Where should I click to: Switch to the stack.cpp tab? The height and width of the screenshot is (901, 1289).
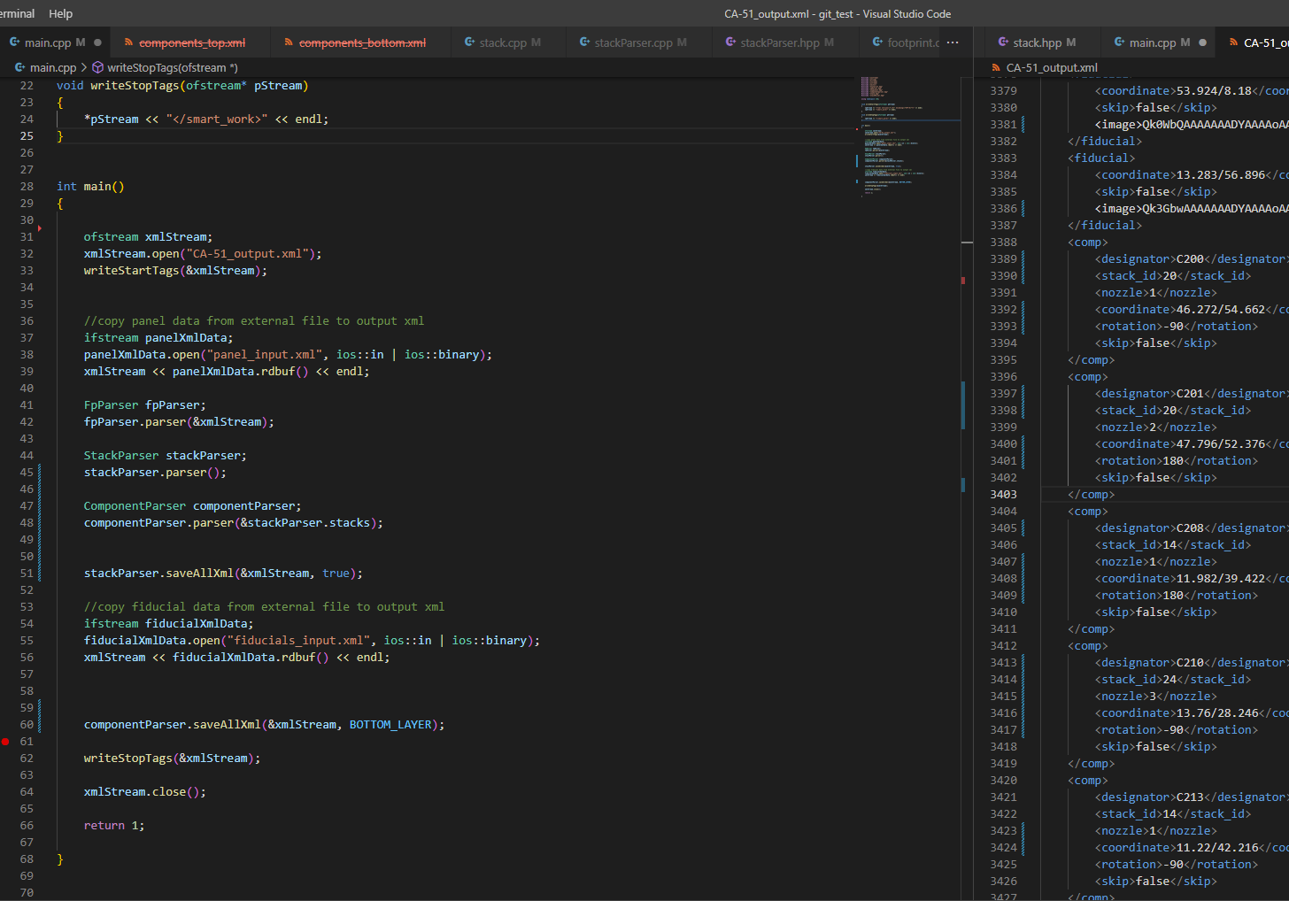pos(503,42)
